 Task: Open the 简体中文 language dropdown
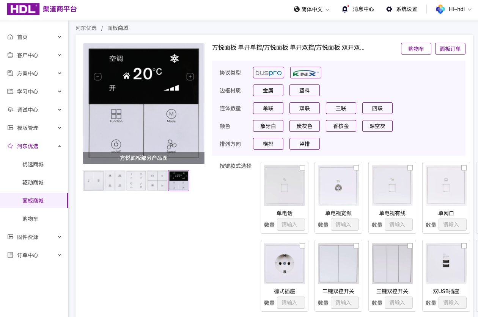312,9
